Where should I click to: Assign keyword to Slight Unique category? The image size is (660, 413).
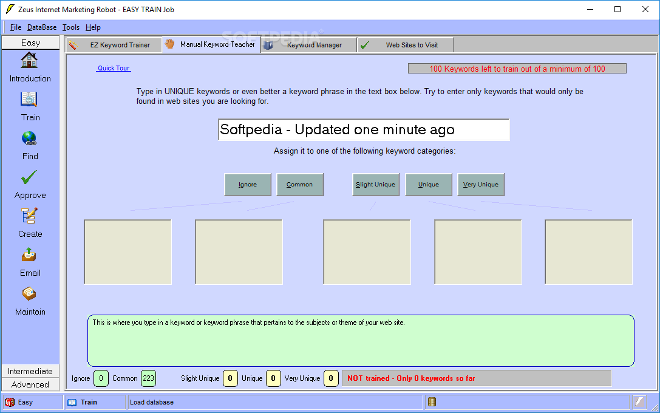[375, 185]
